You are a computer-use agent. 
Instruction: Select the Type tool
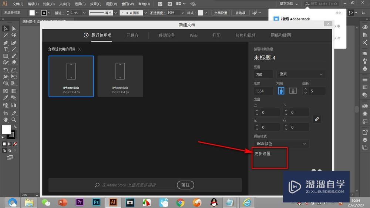(6, 50)
